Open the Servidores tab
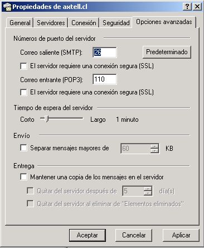The height and width of the screenshot is (248, 204). tap(51, 23)
